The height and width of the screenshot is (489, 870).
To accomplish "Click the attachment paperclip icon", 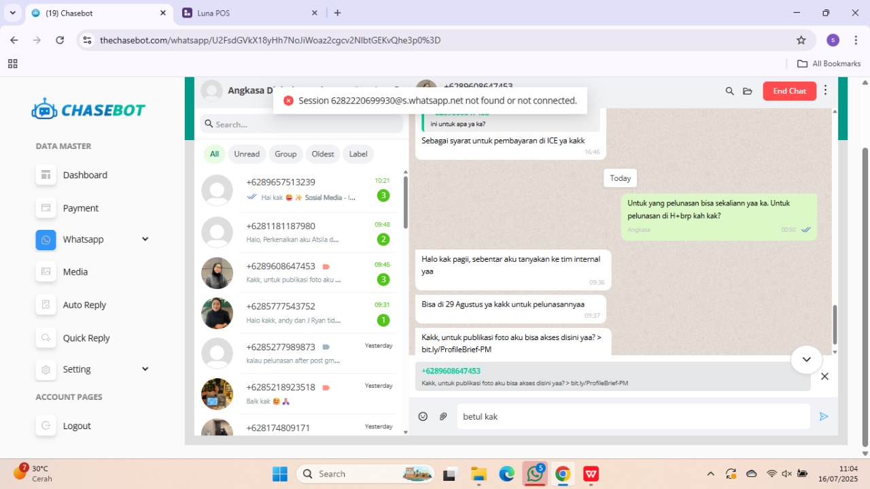I will [x=443, y=416].
